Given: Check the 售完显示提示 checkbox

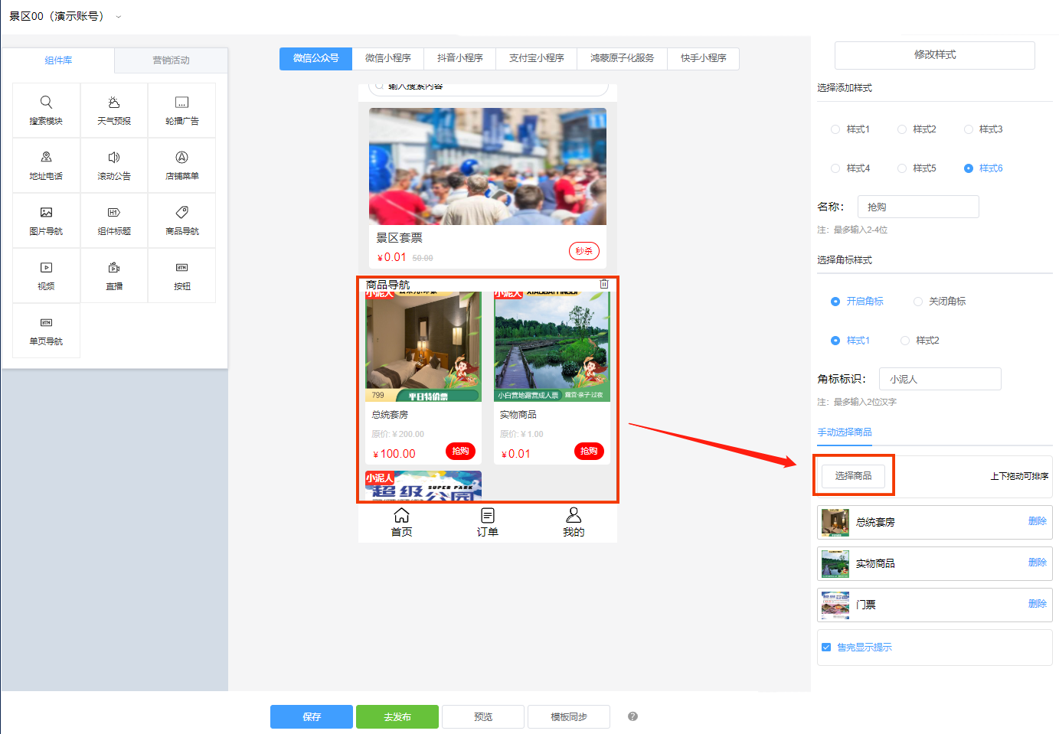Looking at the screenshot, I should coord(825,647).
